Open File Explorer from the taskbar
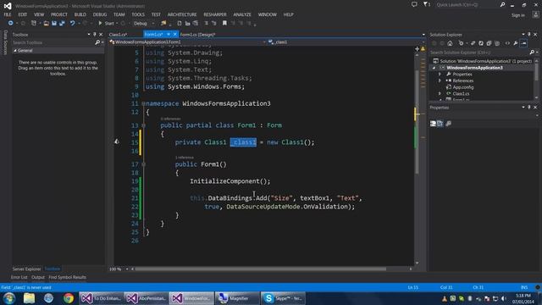This screenshot has height=305, width=542. (x=29, y=298)
